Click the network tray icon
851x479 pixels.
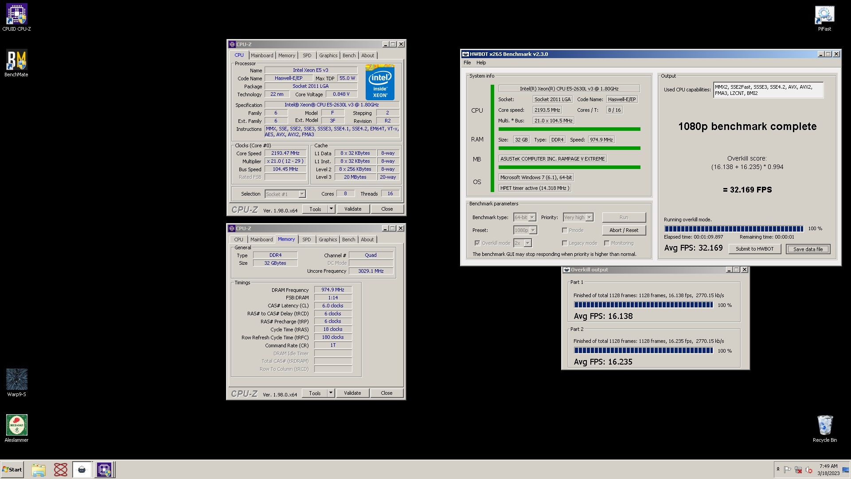798,470
